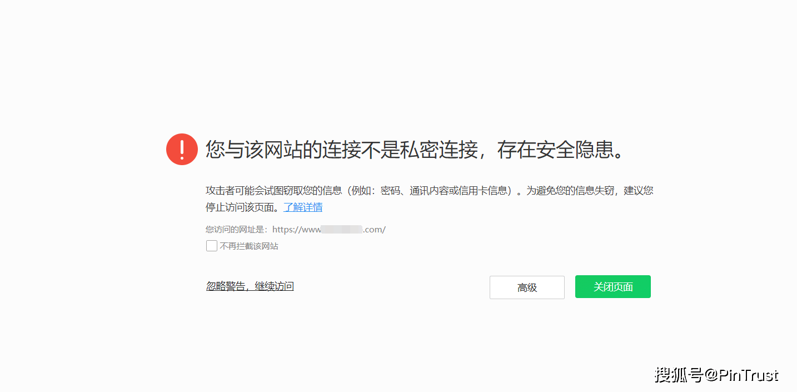Click the white exclamation mark inside the red circle
This screenshot has width=797, height=392.
coord(182,149)
